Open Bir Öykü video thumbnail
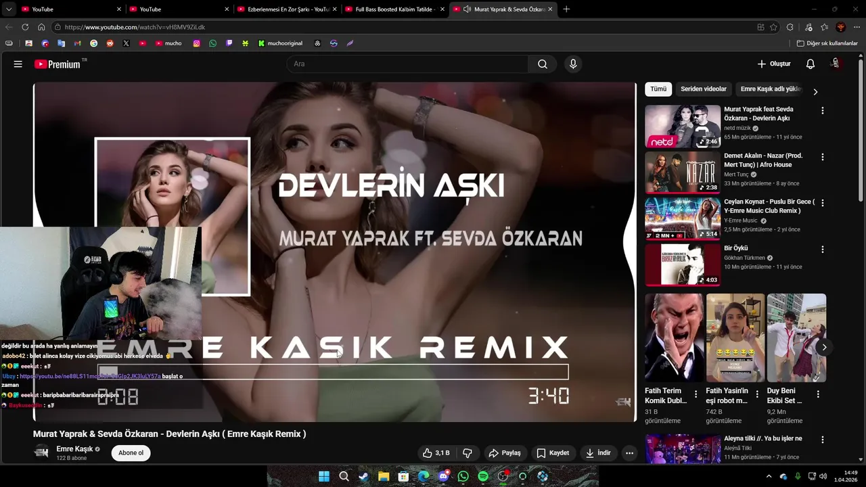The height and width of the screenshot is (487, 866). tap(683, 265)
